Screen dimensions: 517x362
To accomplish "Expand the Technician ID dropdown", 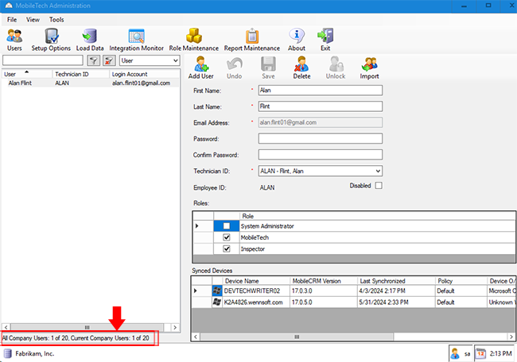I will pos(377,171).
